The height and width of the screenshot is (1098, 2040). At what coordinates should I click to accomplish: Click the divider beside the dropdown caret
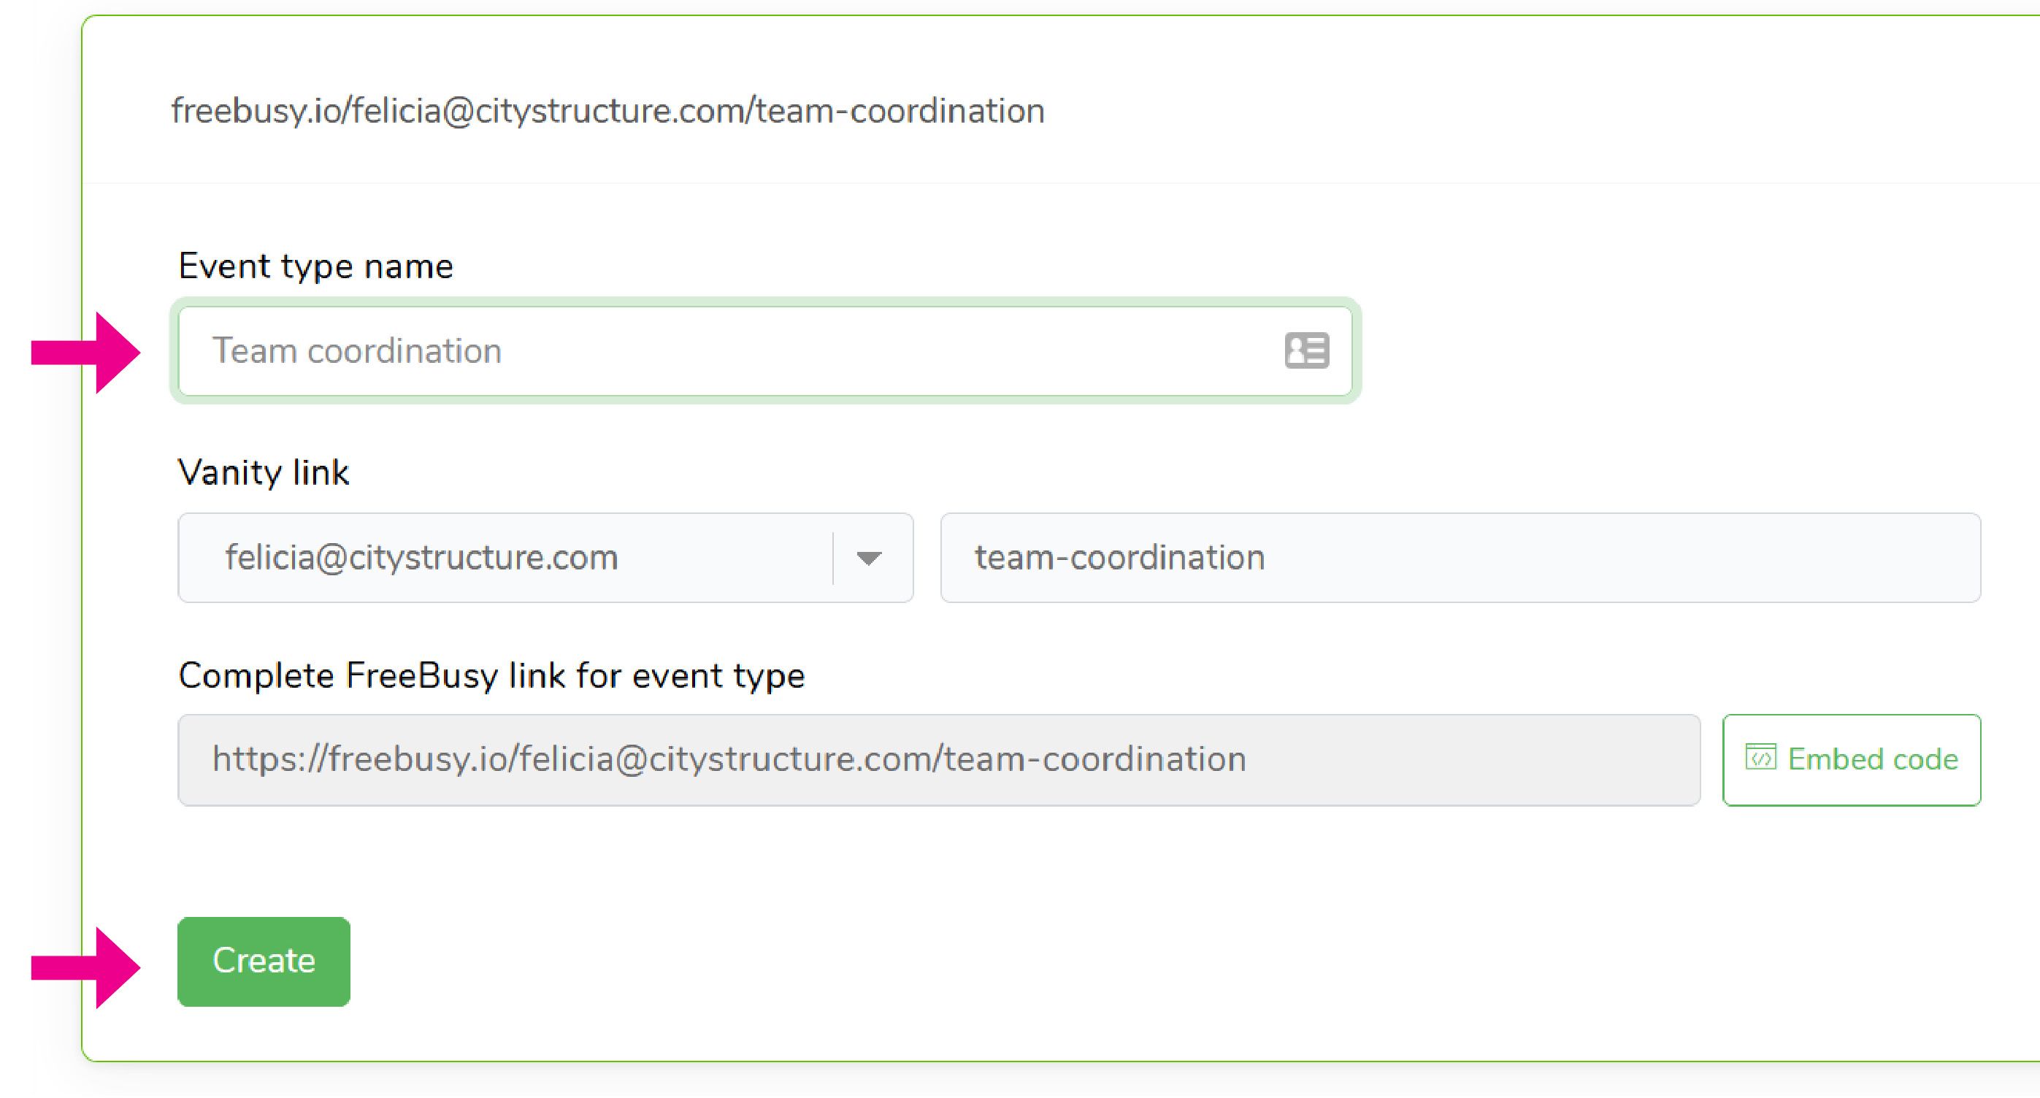tap(833, 558)
